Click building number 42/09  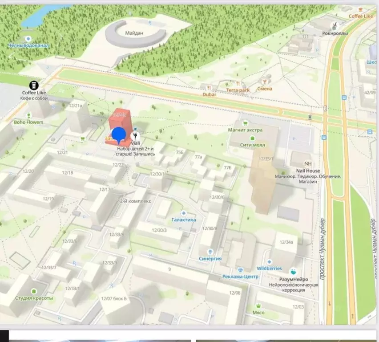[x=370, y=93]
